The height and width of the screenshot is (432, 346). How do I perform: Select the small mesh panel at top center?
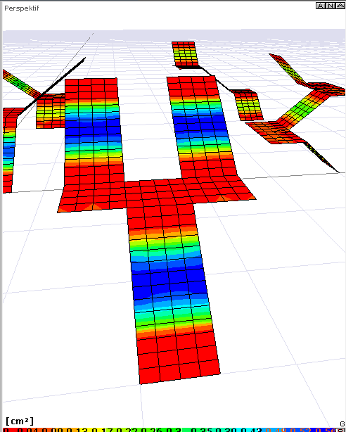184,54
